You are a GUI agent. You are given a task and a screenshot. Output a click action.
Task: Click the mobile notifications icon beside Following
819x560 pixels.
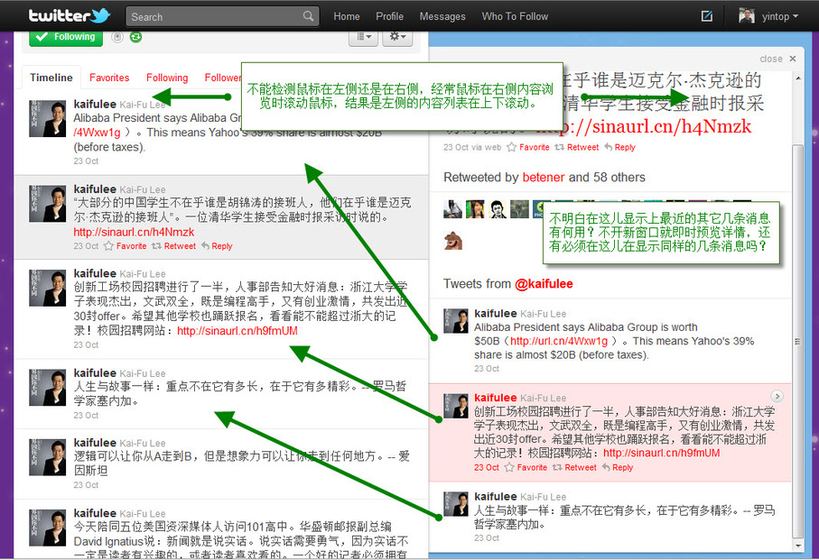tap(117, 37)
